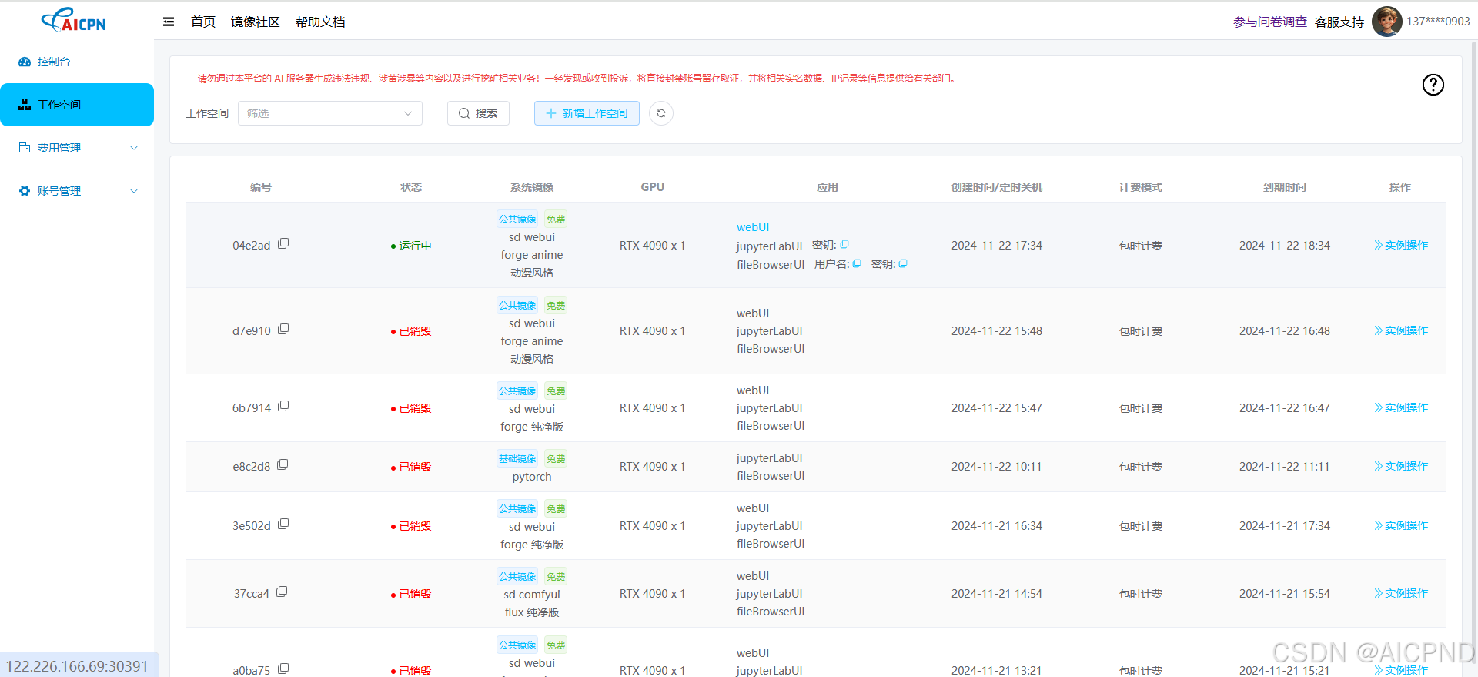The width and height of the screenshot is (1478, 677).
Task: Toggle the hamburger sidebar collapse icon
Action: (x=169, y=22)
